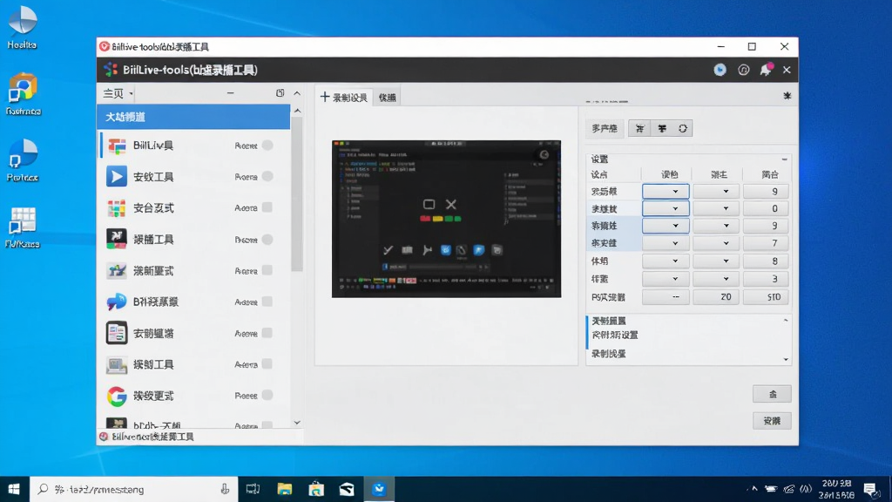Collapse settings section using its minus button
This screenshot has height=502, width=892.
pos(785,159)
